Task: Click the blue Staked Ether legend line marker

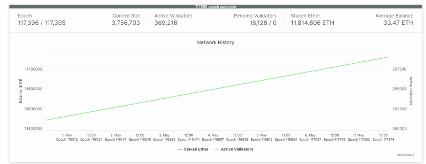Action: click(180, 149)
